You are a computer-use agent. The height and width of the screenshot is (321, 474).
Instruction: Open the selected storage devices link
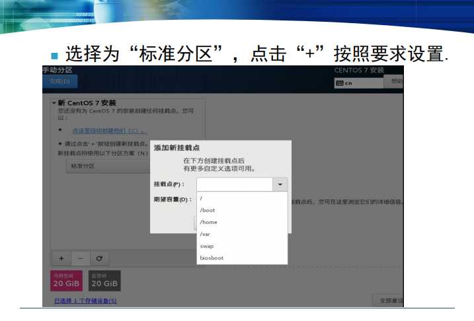[x=85, y=301]
